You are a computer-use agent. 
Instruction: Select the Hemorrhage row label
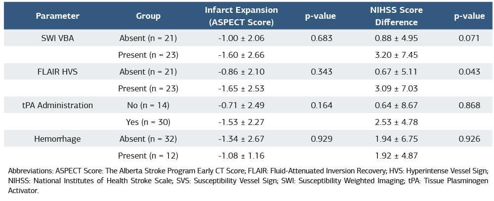click(57, 139)
